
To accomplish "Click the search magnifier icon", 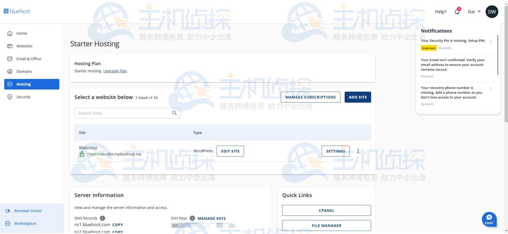I will coord(174,113).
